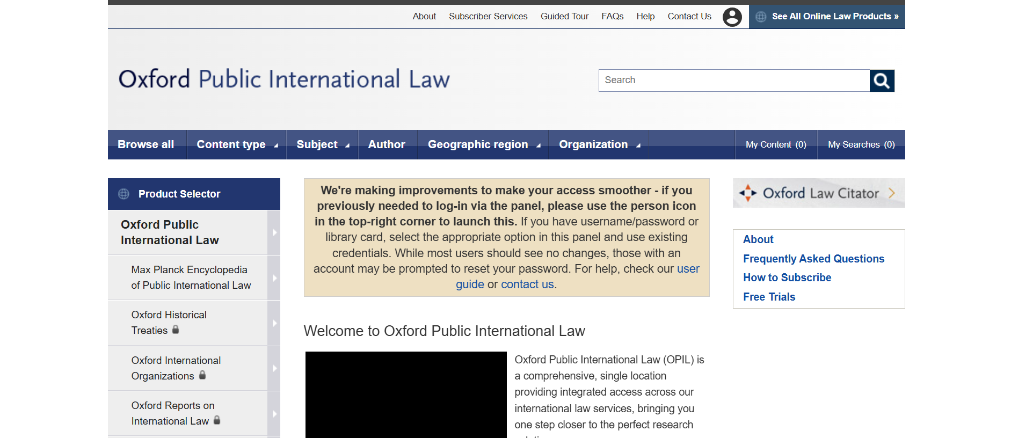Click See All Online Law Products button
This screenshot has width=1011, height=438.
click(x=827, y=17)
